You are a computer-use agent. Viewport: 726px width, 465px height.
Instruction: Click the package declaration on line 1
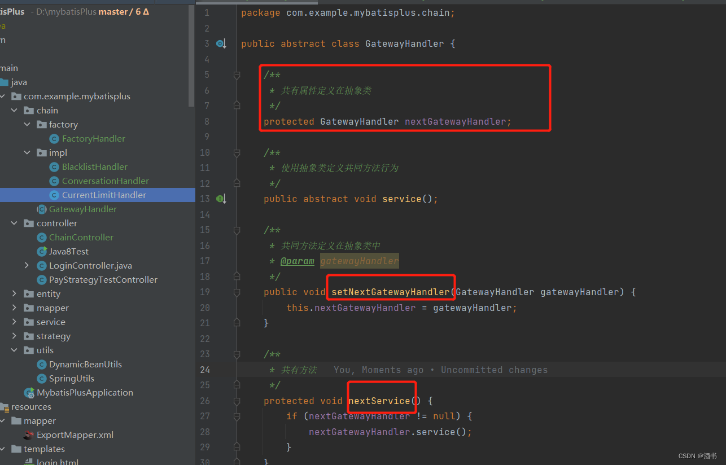pos(348,12)
